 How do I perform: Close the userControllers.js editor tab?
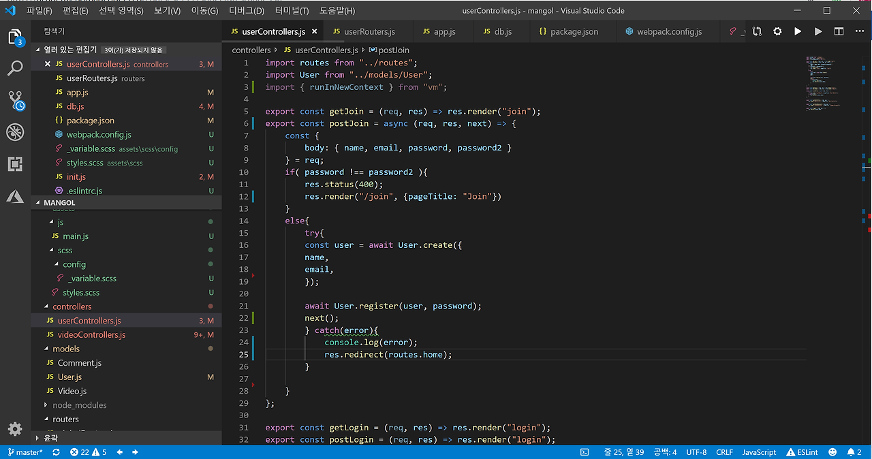coord(315,31)
